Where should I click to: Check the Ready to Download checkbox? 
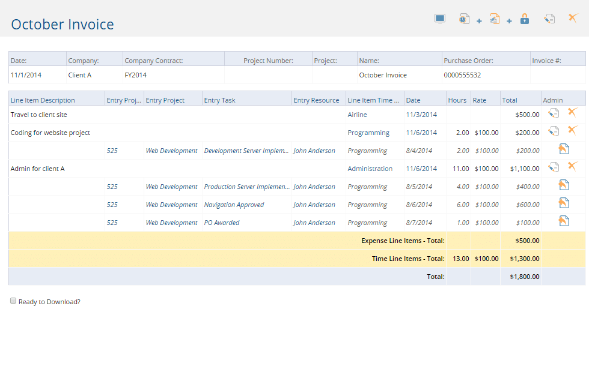point(13,301)
